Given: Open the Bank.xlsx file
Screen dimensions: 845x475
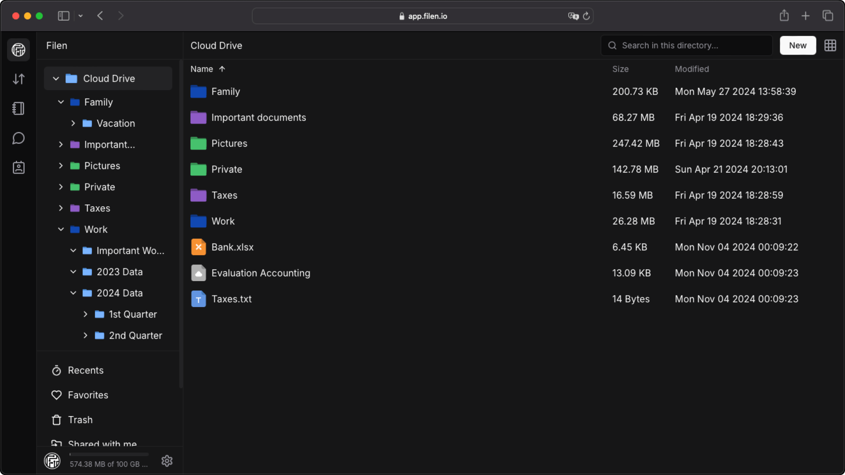Looking at the screenshot, I should pyautogui.click(x=232, y=247).
